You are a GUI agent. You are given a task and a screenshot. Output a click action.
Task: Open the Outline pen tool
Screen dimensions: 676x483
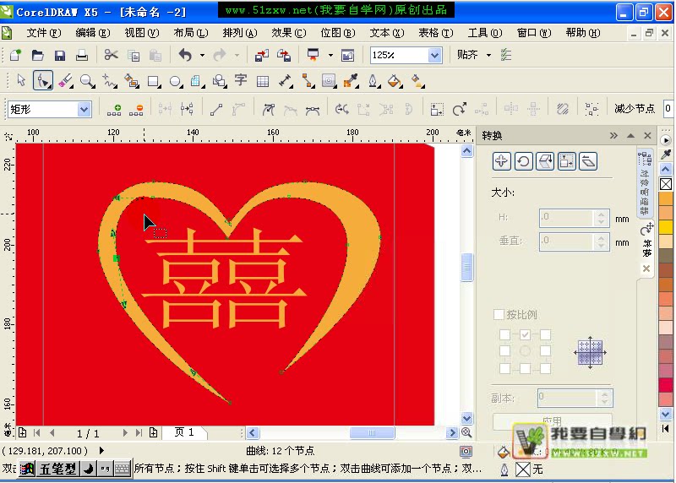(373, 80)
